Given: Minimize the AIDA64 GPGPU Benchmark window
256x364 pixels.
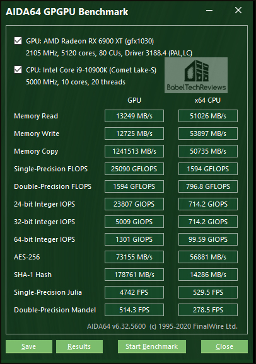Looking at the screenshot, I should [209, 11].
